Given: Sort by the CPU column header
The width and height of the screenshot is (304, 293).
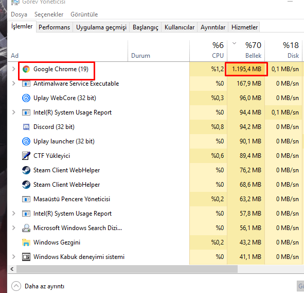Looking at the screenshot, I should coord(208,51).
